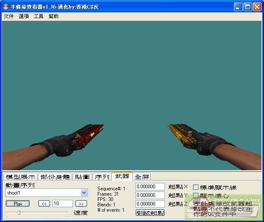Minimize the model viewer window
This screenshot has width=264, height=222.
[238, 7]
